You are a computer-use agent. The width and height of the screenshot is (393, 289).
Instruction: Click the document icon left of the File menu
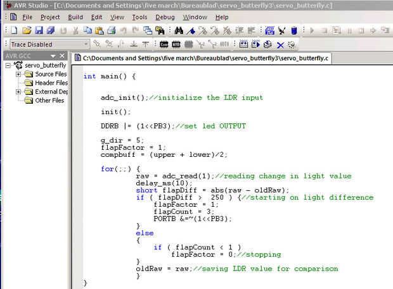[13, 17]
